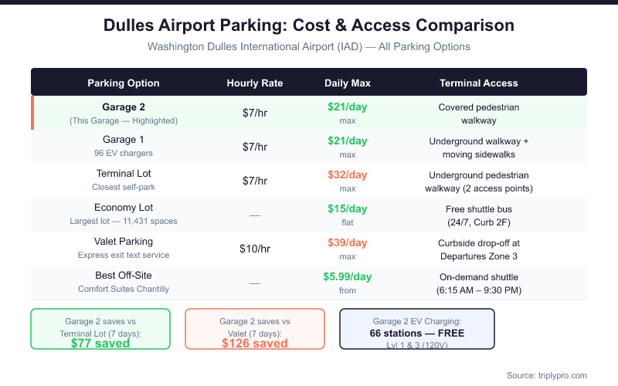Click the Dulles Airport Parking title

(x=309, y=25)
